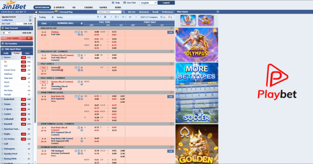Favorite the Real Betis vs RCD Espanyol match

coord(82,96)
